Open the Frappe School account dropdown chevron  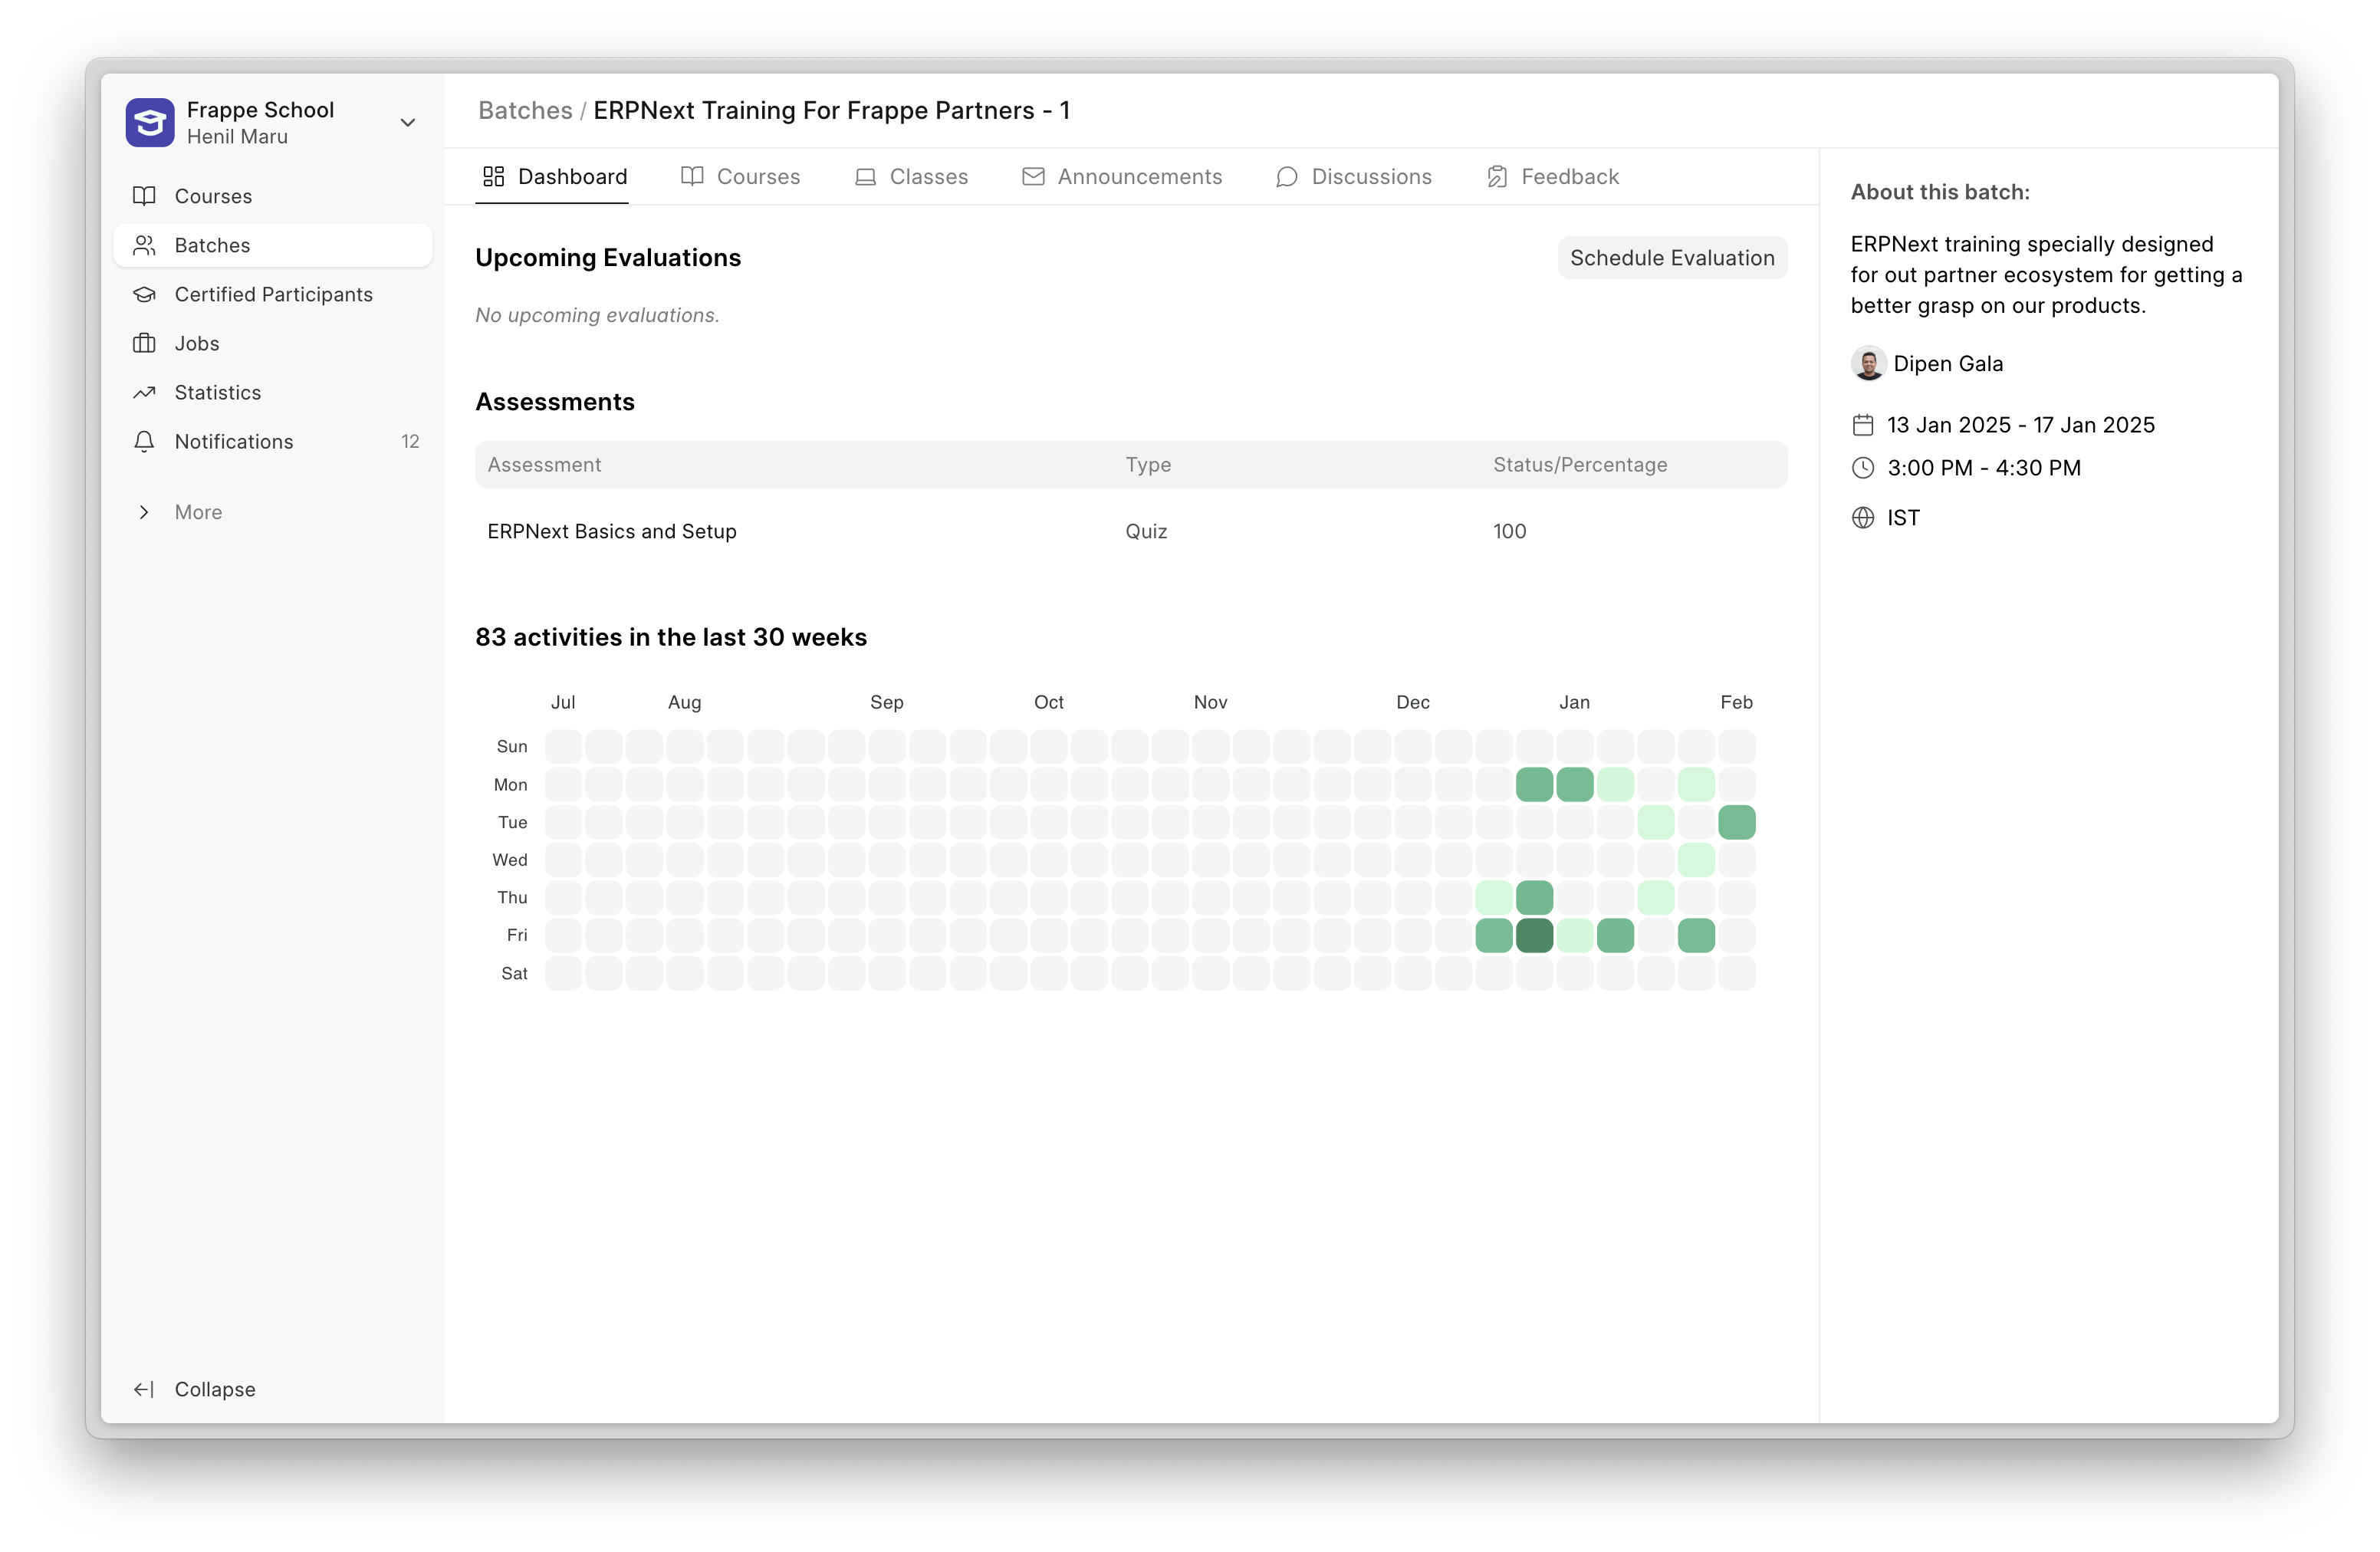click(x=408, y=122)
